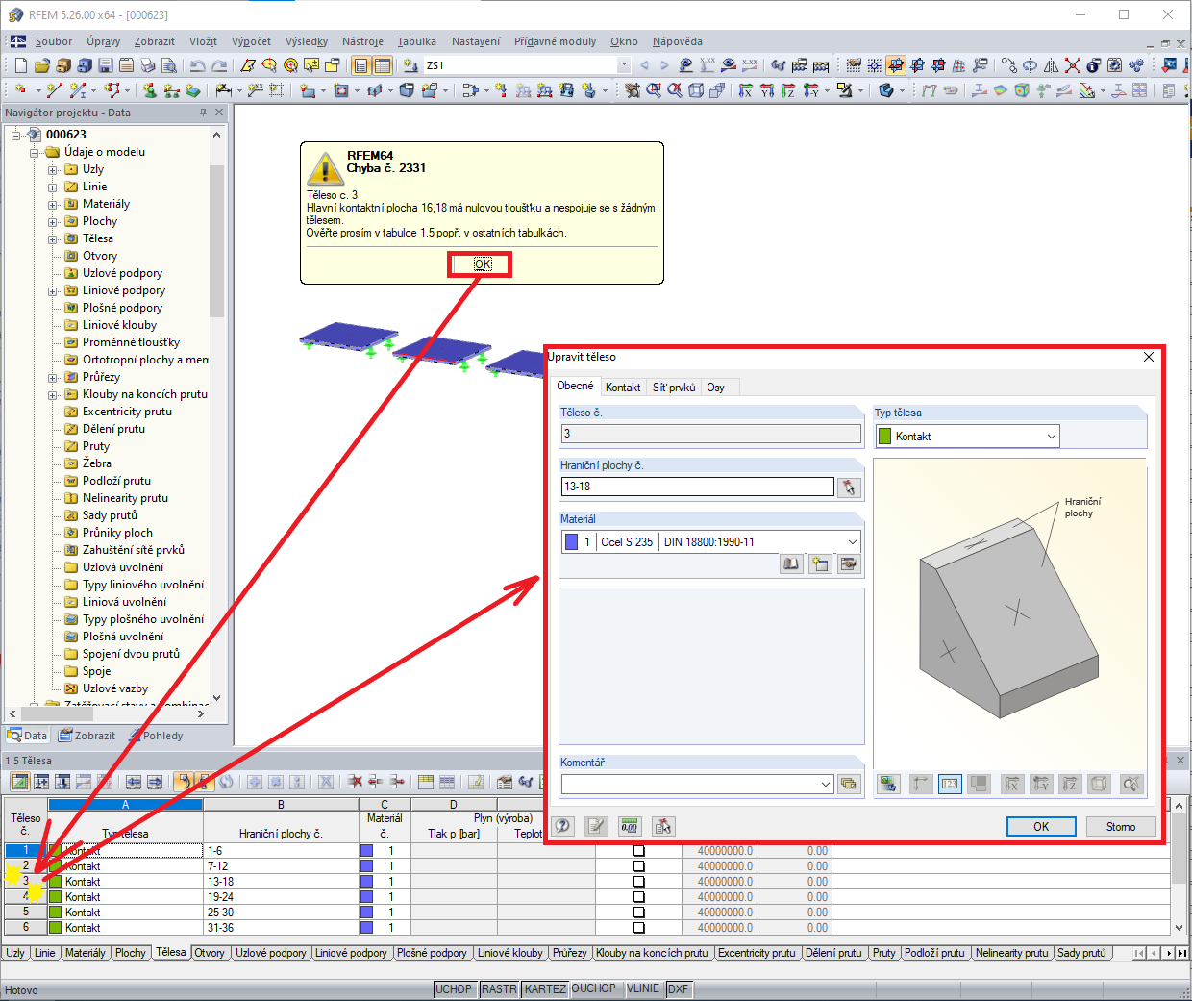Collapse the Údaje o modelu node

pos(35,152)
